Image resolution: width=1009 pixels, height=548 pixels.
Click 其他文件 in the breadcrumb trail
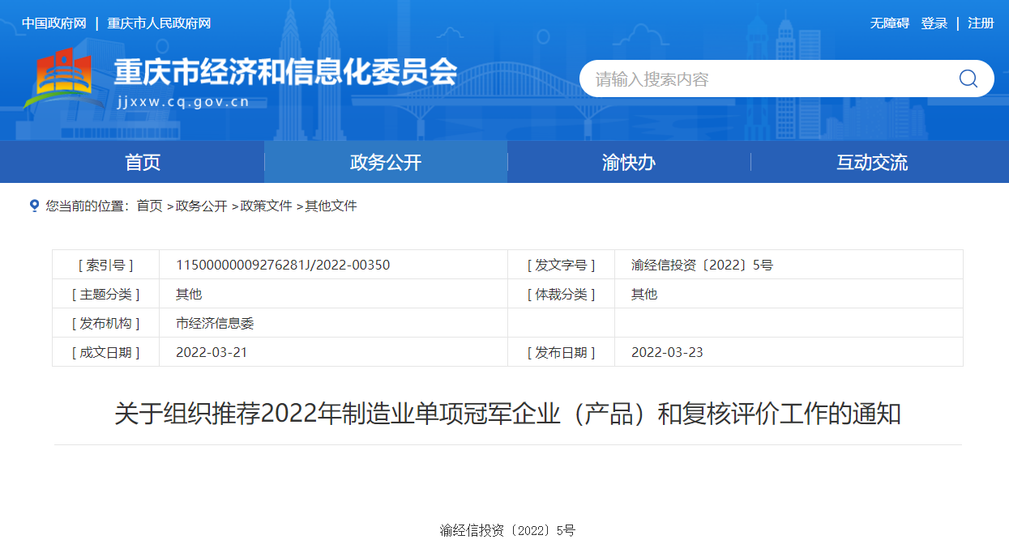pos(331,206)
